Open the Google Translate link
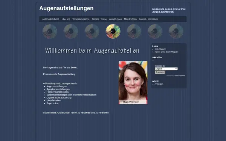 point(179,76)
